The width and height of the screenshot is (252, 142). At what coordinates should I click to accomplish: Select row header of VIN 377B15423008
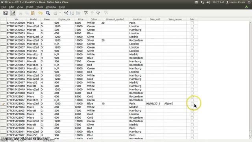3,51
